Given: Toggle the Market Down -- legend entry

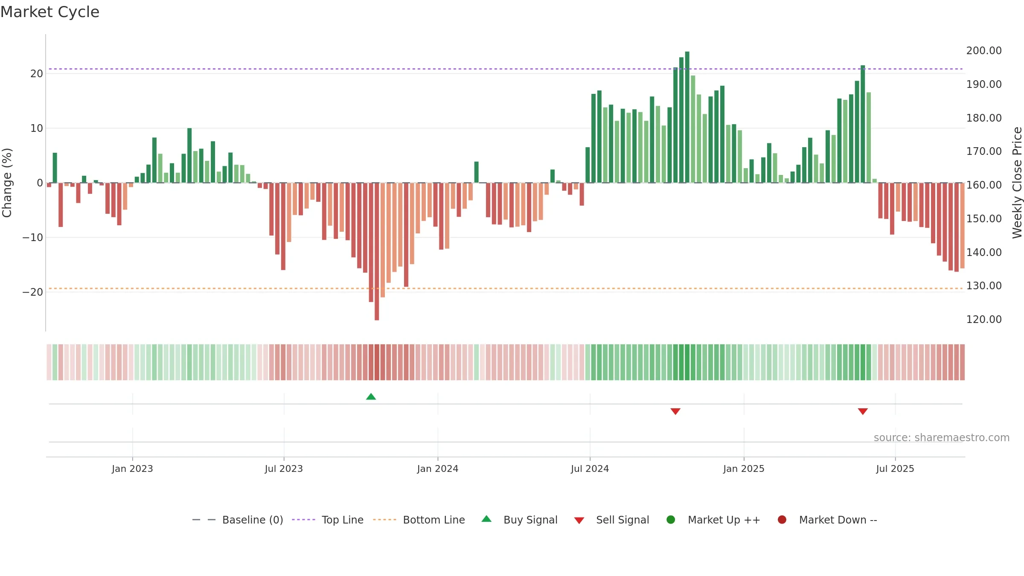Looking at the screenshot, I should point(827,520).
